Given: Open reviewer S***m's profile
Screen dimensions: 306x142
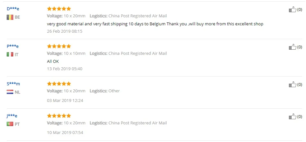Looking at the screenshot, I should [x=13, y=84].
